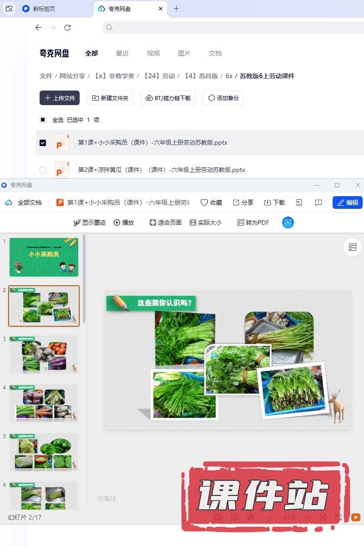Image resolution: width=364 pixels, height=546 pixels.
Task: Open the 文档 tab
Action: pyautogui.click(x=215, y=53)
